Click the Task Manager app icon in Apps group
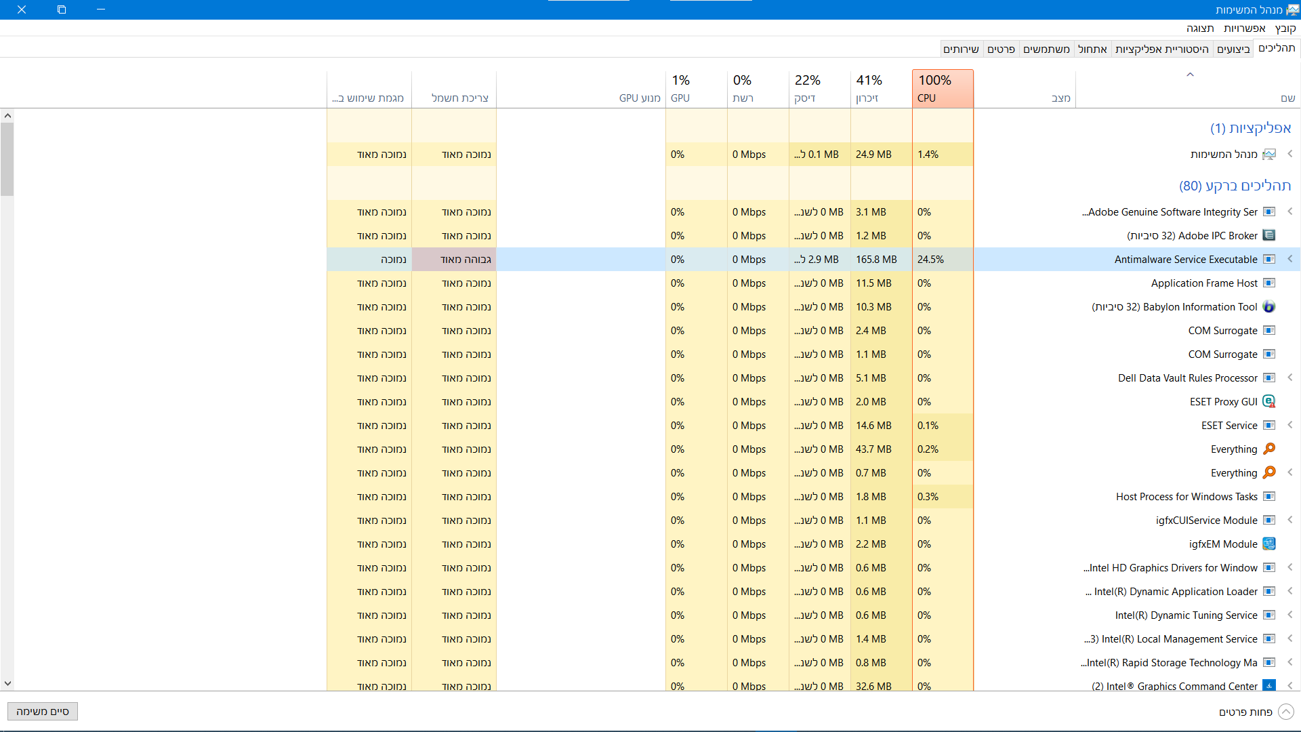The width and height of the screenshot is (1301, 732). (x=1269, y=155)
